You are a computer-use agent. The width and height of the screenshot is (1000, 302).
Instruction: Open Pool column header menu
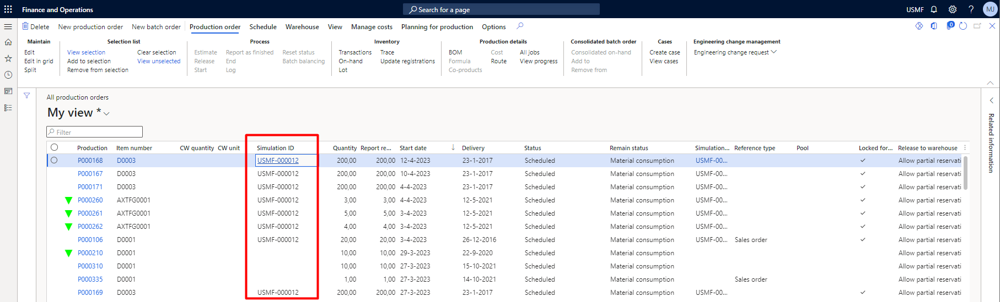click(803, 148)
